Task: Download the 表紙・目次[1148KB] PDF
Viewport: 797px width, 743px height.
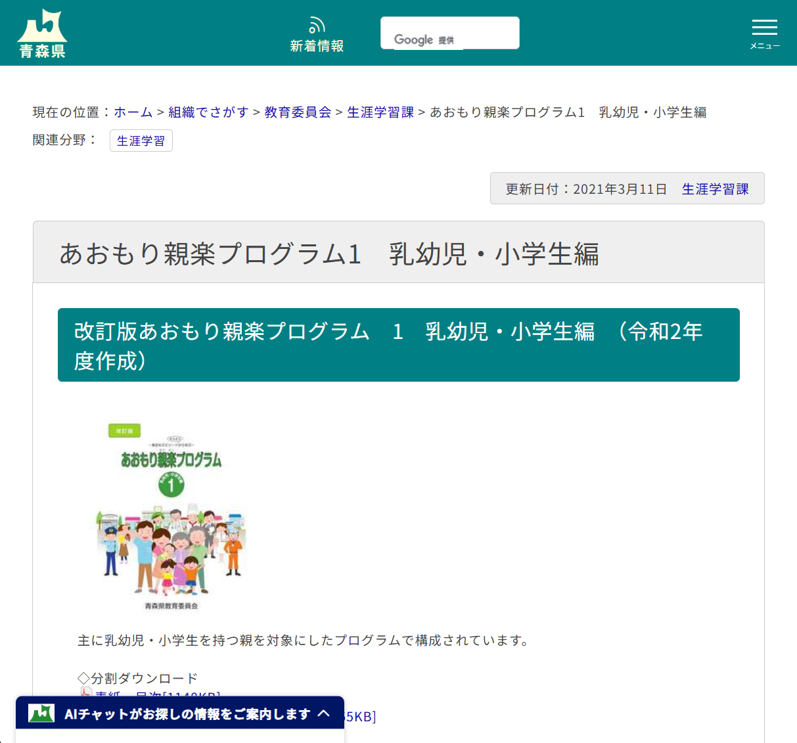Action: coord(158,695)
